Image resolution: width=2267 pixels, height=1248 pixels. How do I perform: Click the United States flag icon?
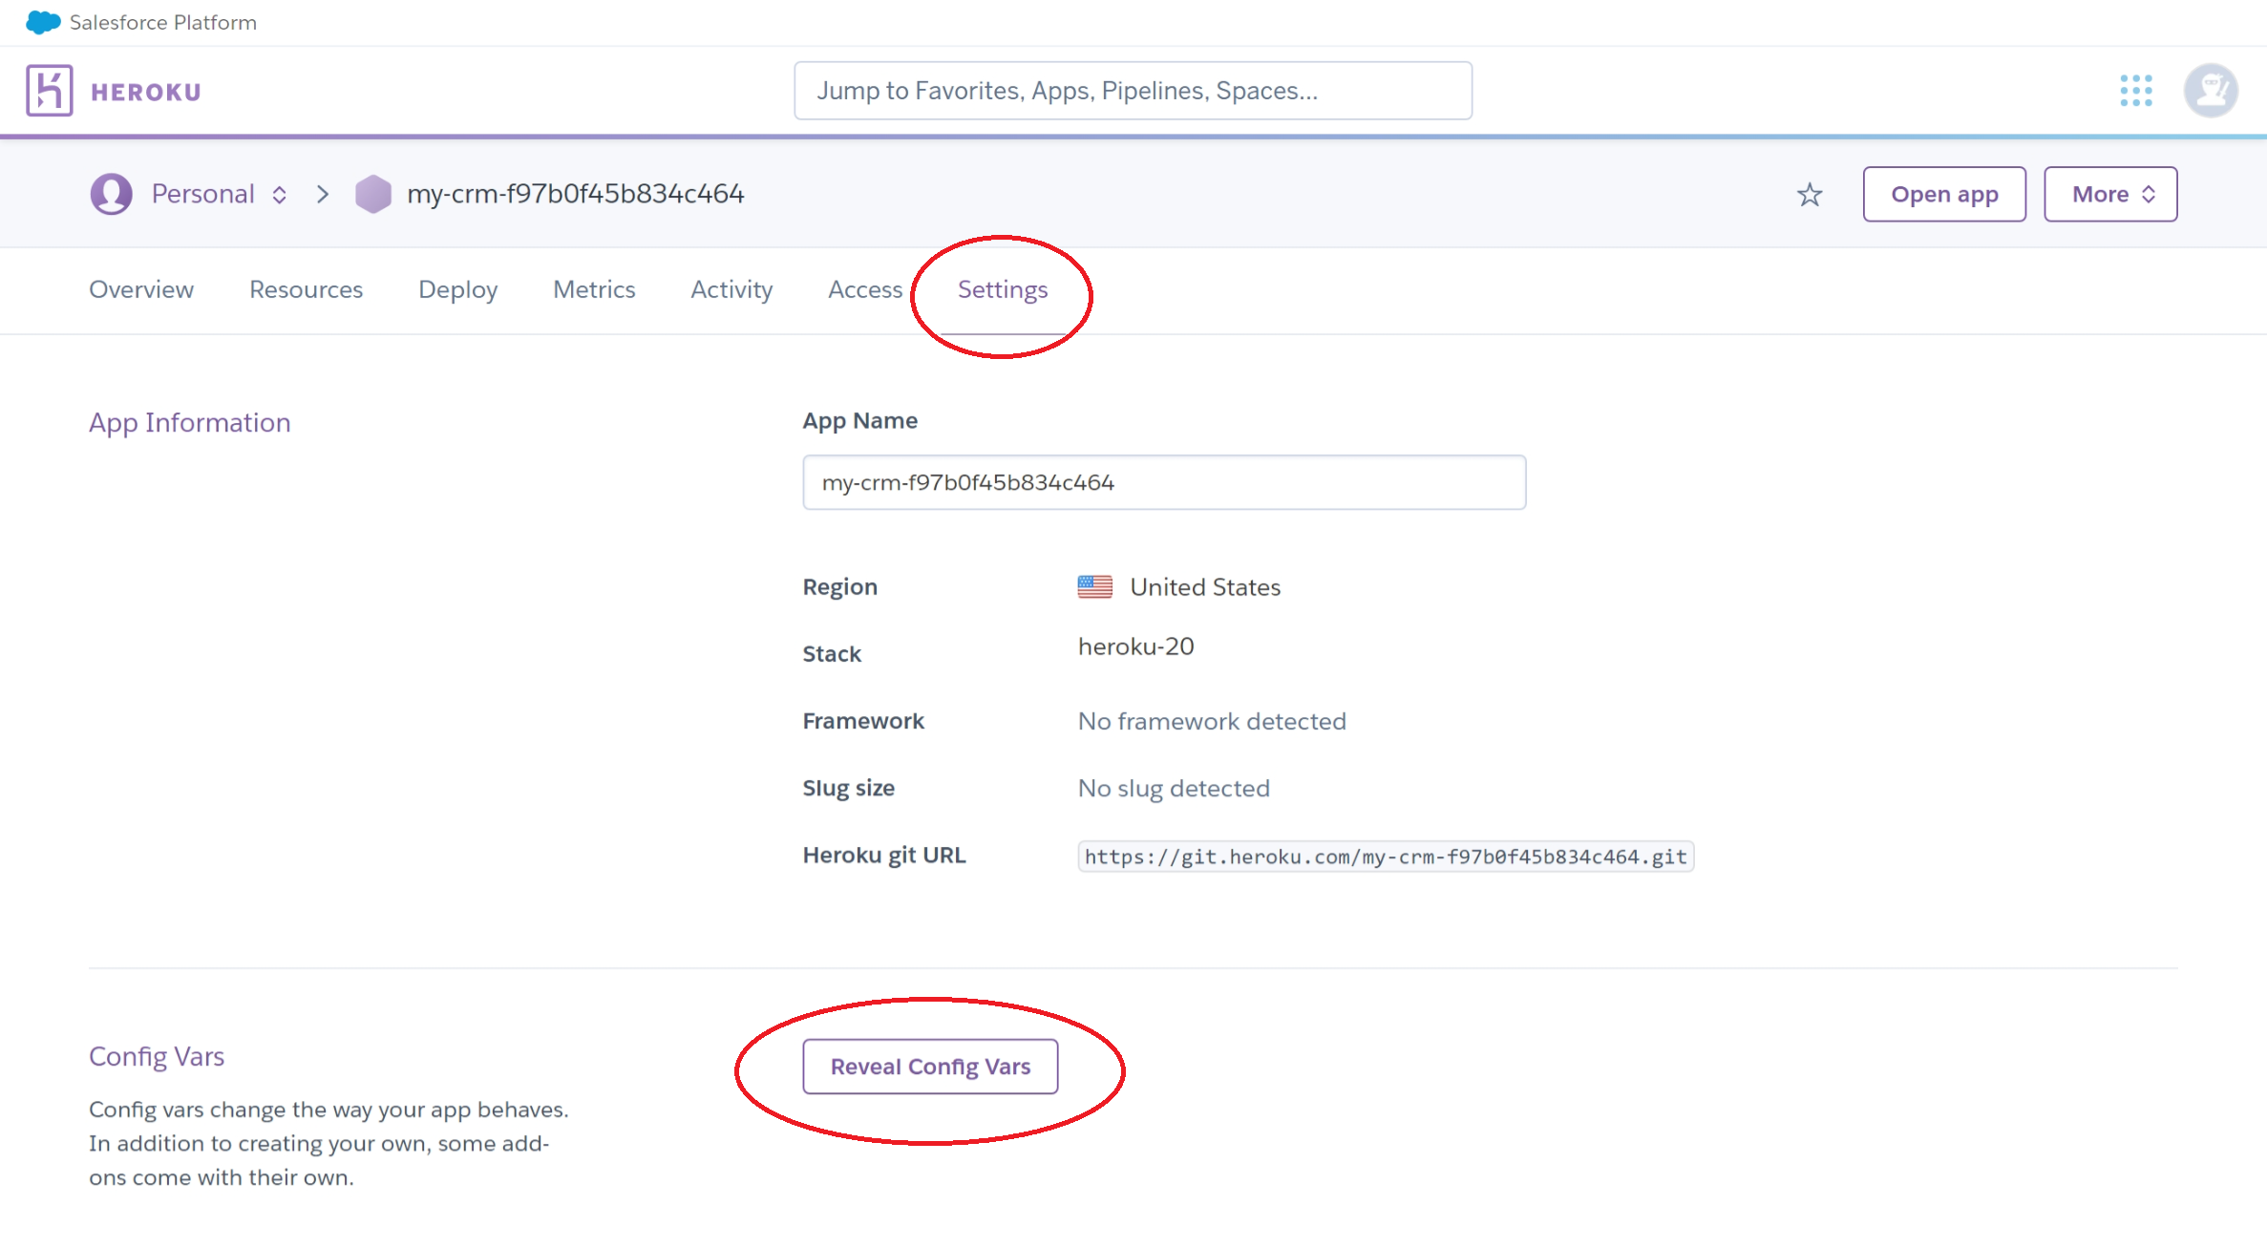click(x=1094, y=586)
